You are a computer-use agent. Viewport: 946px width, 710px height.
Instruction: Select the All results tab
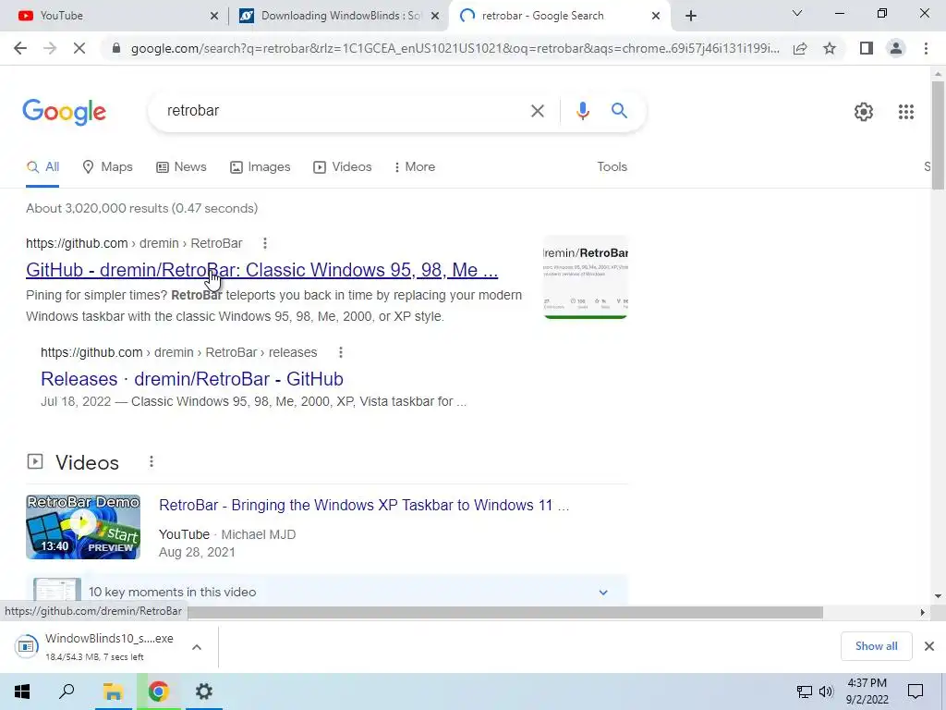click(x=42, y=167)
